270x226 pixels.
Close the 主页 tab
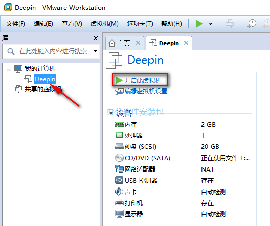[x=138, y=43]
